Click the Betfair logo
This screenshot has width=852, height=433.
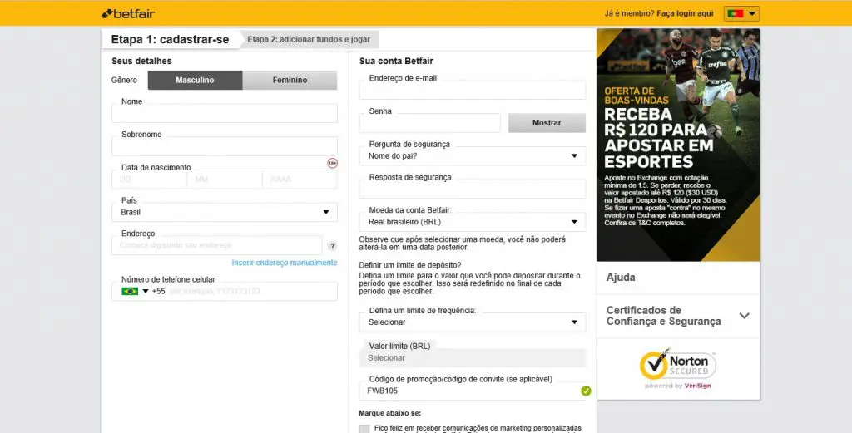[128, 13]
